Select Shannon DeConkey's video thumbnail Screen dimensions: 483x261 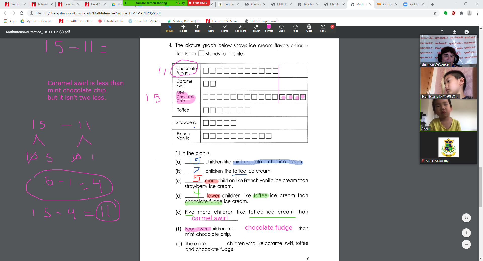point(448,51)
